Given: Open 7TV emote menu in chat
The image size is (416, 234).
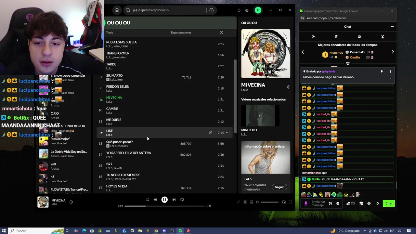Looking at the screenshot, I should [x=331, y=203].
